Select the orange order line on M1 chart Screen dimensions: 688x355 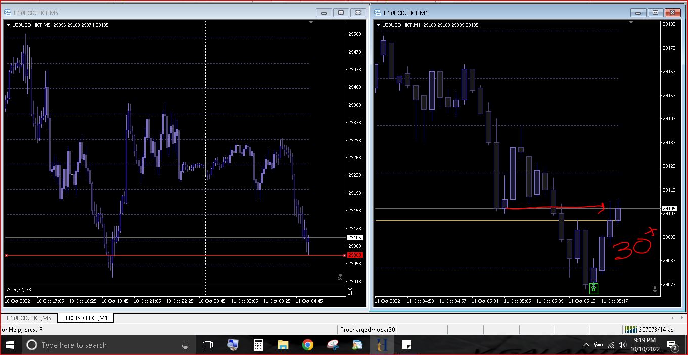[x=518, y=220]
